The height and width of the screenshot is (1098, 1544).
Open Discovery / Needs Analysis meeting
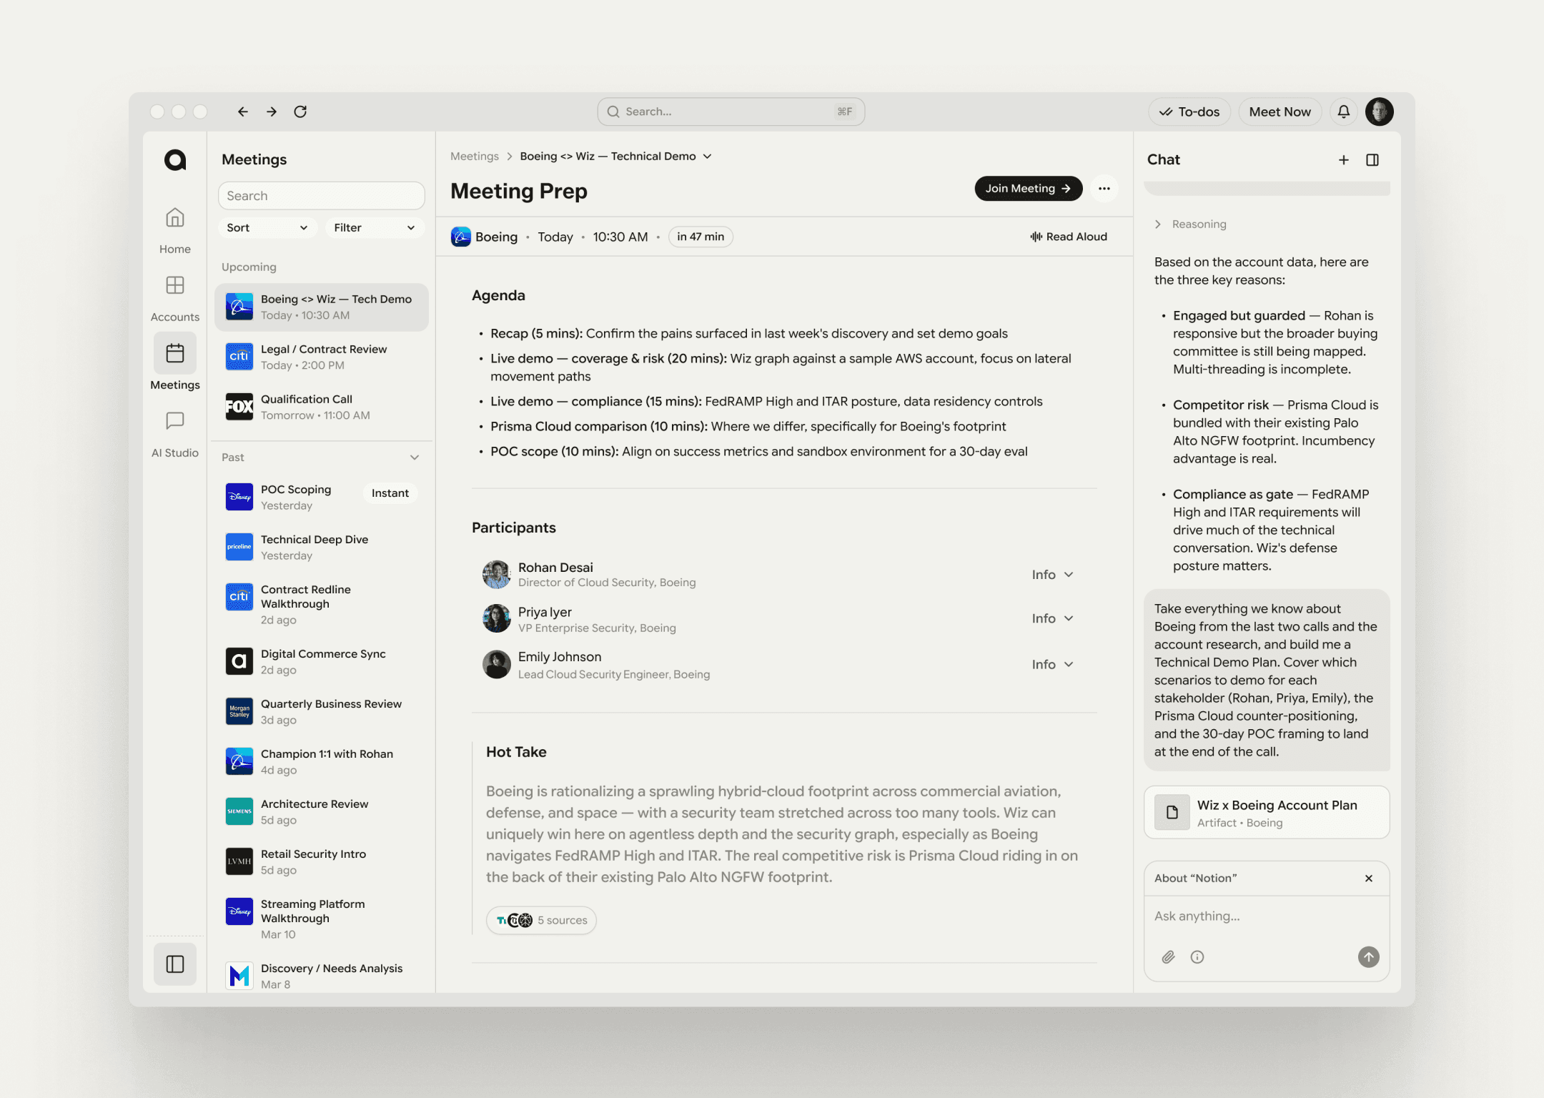click(322, 975)
